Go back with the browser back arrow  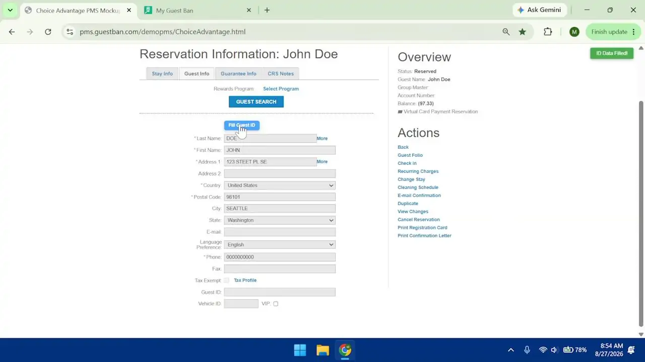[12, 32]
